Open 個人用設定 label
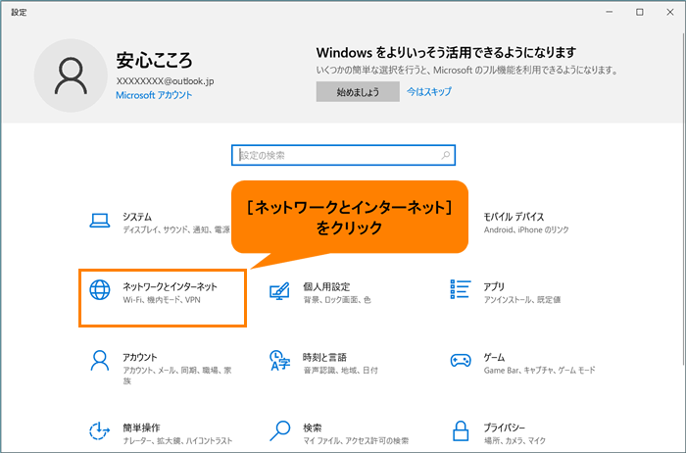Screen dimensions: 686x453 [x=326, y=286]
